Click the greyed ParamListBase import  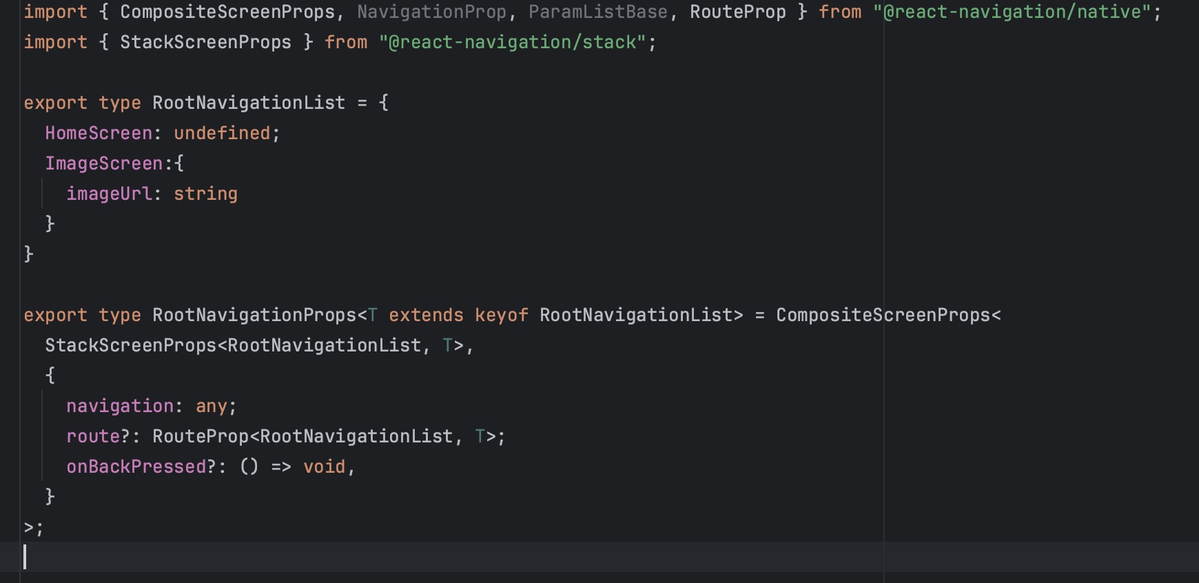point(598,12)
